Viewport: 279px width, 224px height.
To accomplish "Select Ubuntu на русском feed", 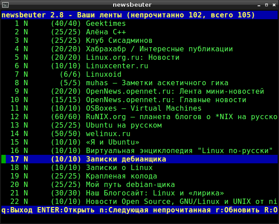I will click(x=139, y=125).
